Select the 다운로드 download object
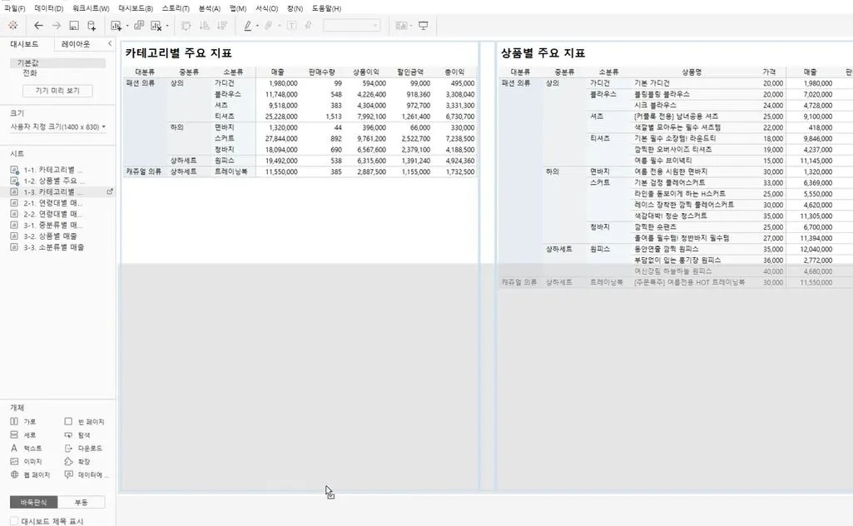 pyautogui.click(x=83, y=449)
